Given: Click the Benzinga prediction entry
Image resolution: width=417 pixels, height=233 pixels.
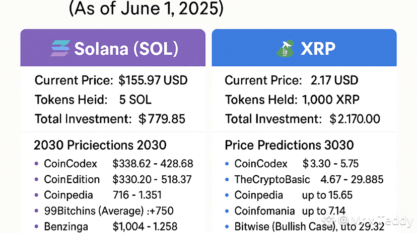Looking at the screenshot, I should (x=111, y=226).
